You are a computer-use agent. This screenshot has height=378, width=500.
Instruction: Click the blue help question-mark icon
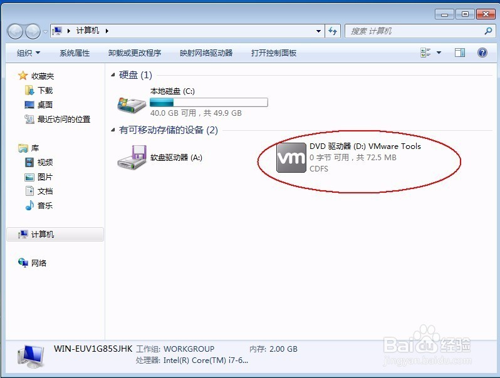point(482,53)
